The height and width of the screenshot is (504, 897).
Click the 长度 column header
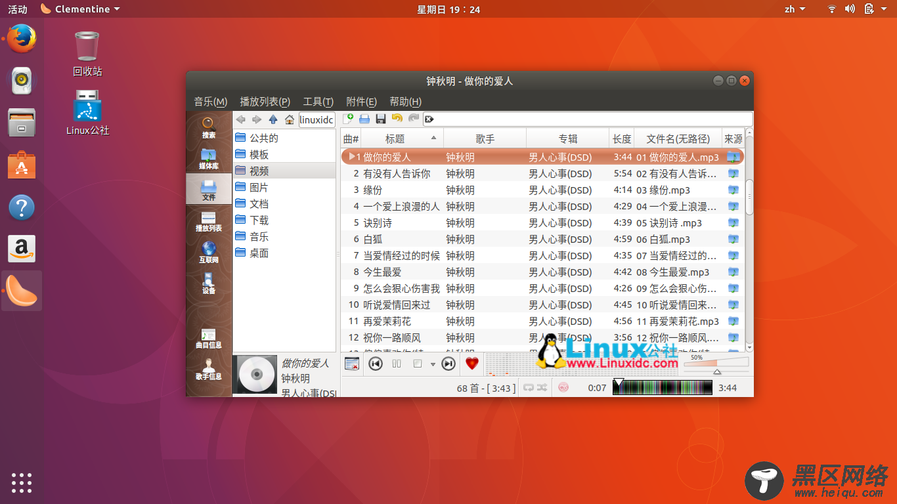622,138
